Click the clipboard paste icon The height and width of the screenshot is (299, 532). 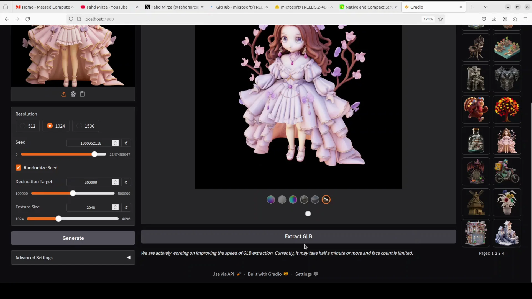coord(82,94)
